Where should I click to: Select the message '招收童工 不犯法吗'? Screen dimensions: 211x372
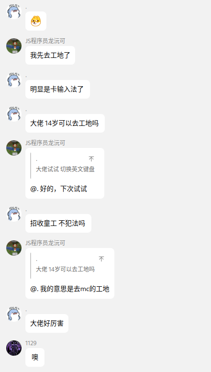[x=58, y=223]
